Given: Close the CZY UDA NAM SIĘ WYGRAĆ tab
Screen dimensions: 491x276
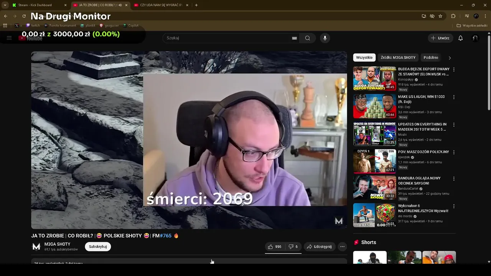Looking at the screenshot, I should click(x=187, y=5).
